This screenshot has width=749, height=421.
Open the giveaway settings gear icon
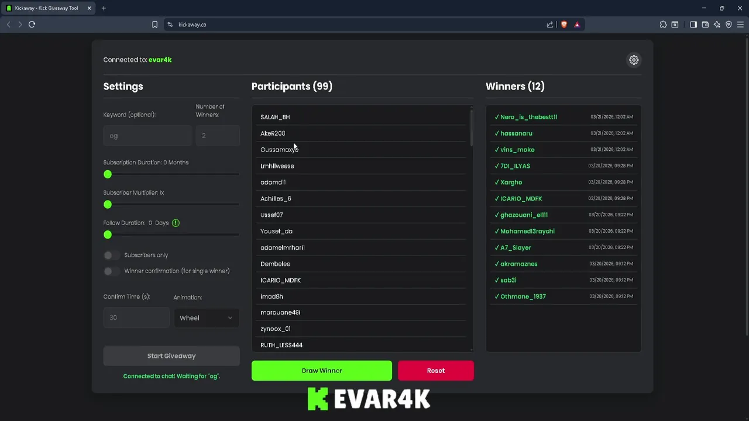634,60
